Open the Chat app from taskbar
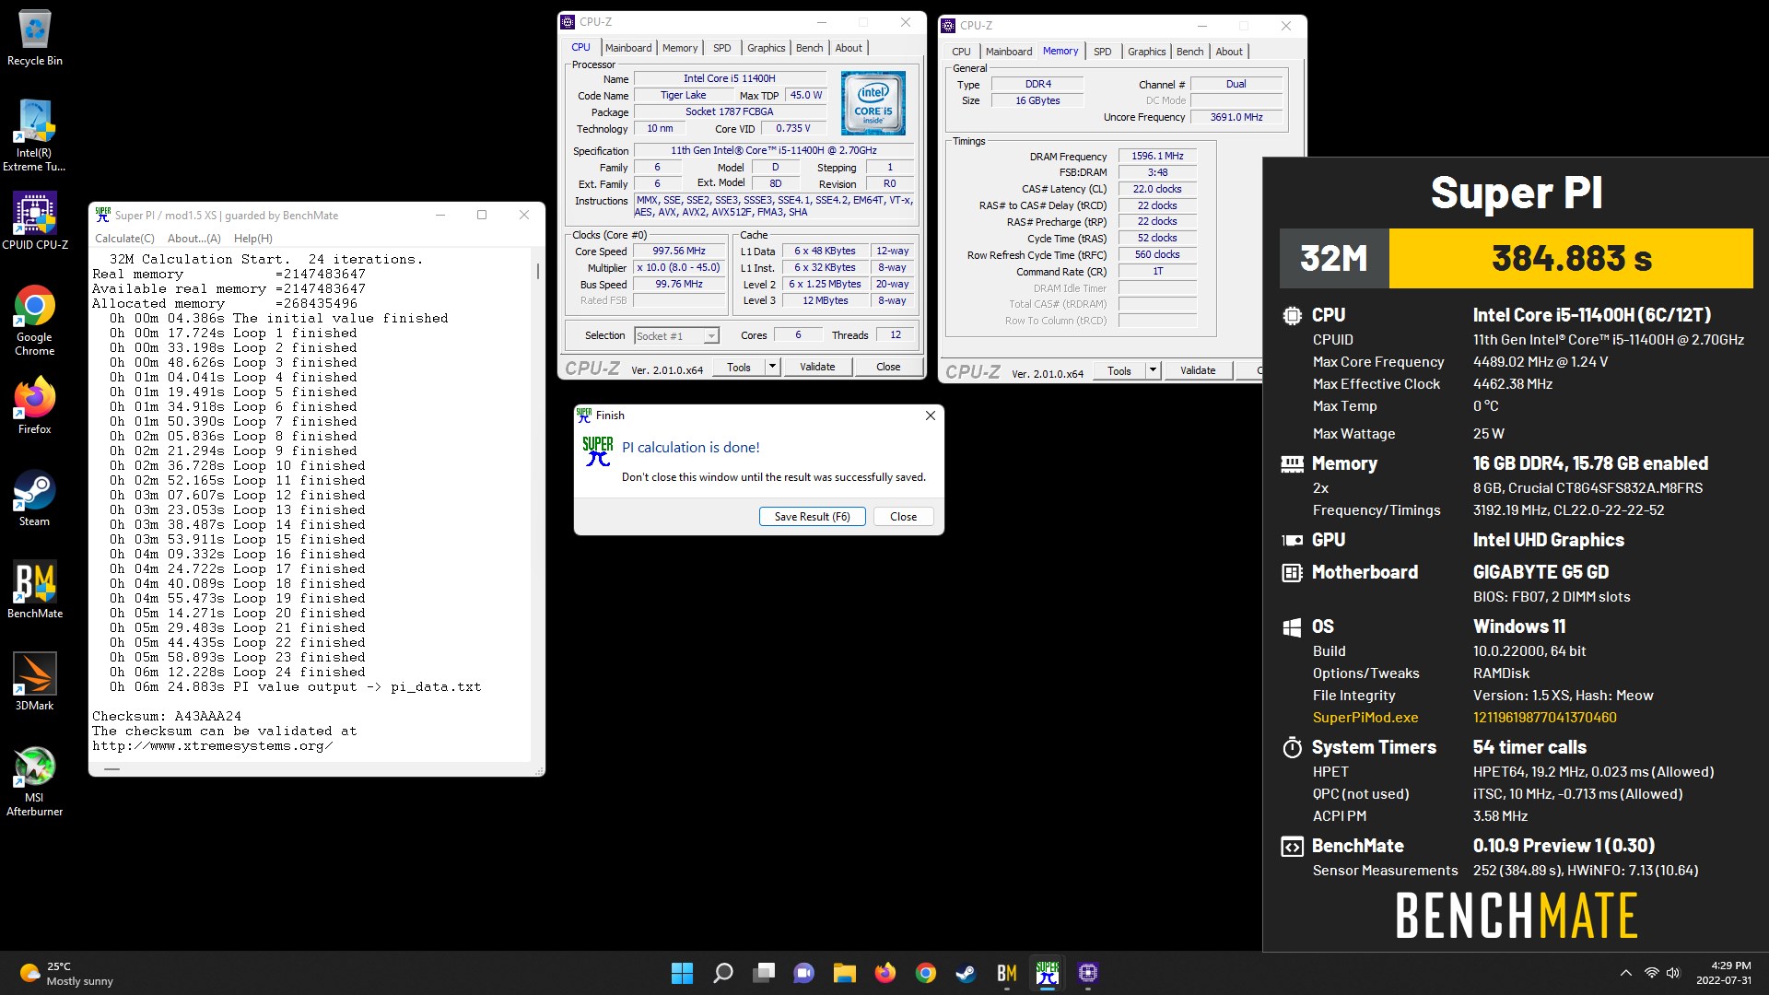Viewport: 1769px width, 995px height. [804, 973]
